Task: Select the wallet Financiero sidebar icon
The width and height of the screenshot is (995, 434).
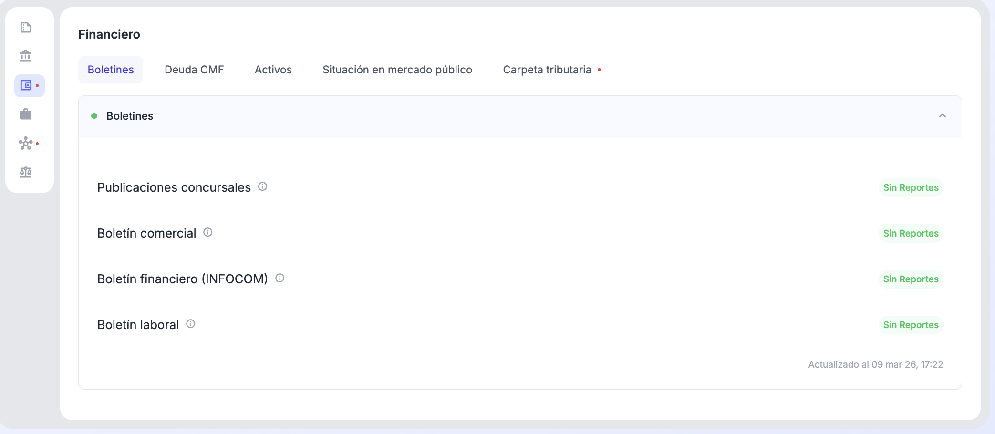Action: (x=27, y=86)
